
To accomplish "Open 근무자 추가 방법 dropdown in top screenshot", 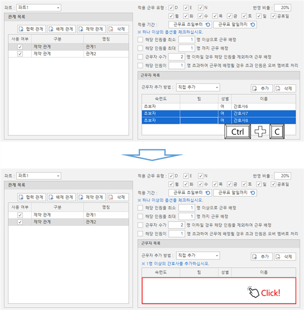I will [198, 87].
